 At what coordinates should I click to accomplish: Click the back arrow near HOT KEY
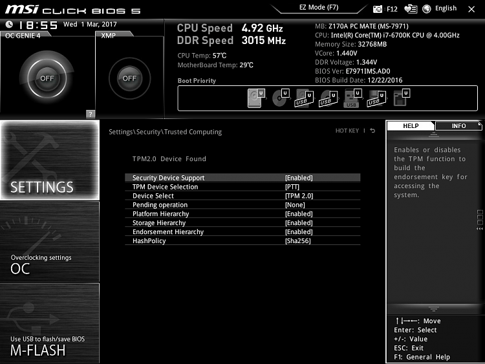point(372,131)
